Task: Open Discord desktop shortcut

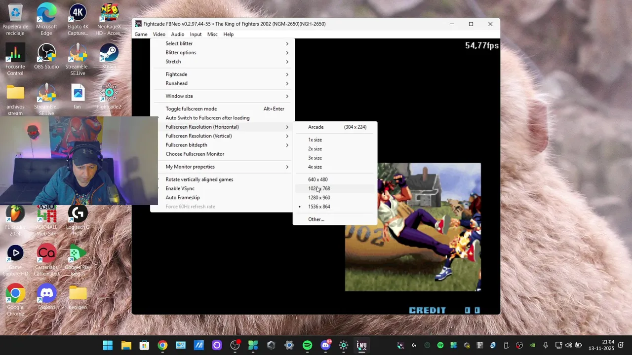Action: tap(46, 297)
